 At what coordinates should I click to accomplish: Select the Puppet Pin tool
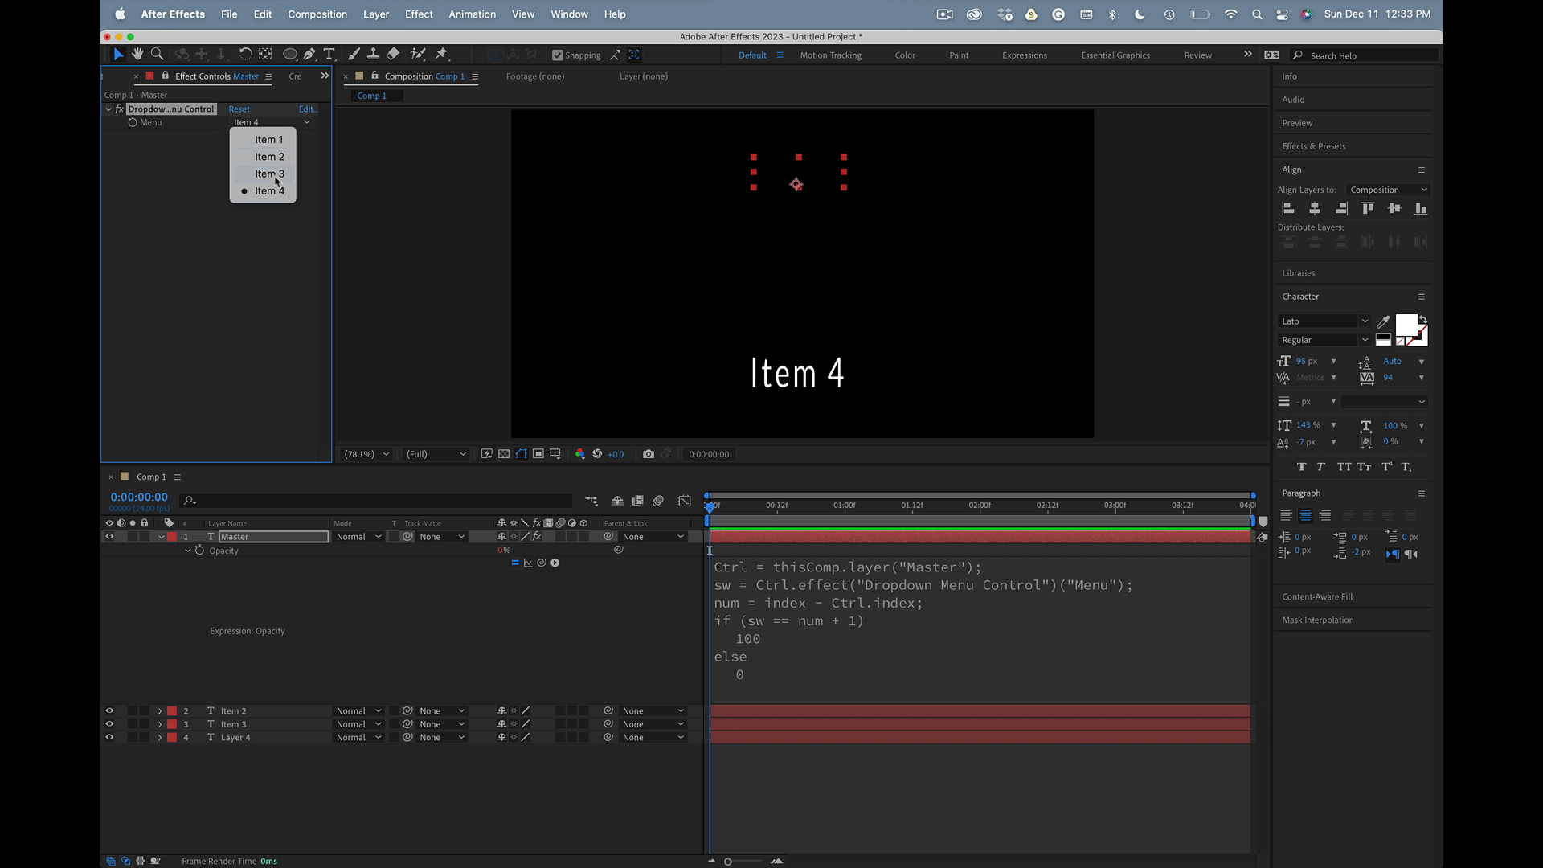(x=441, y=54)
